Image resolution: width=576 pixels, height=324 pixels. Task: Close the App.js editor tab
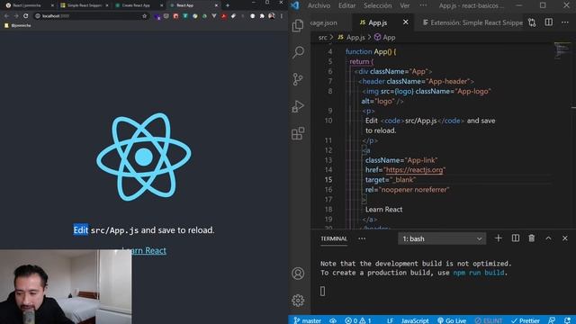click(406, 22)
